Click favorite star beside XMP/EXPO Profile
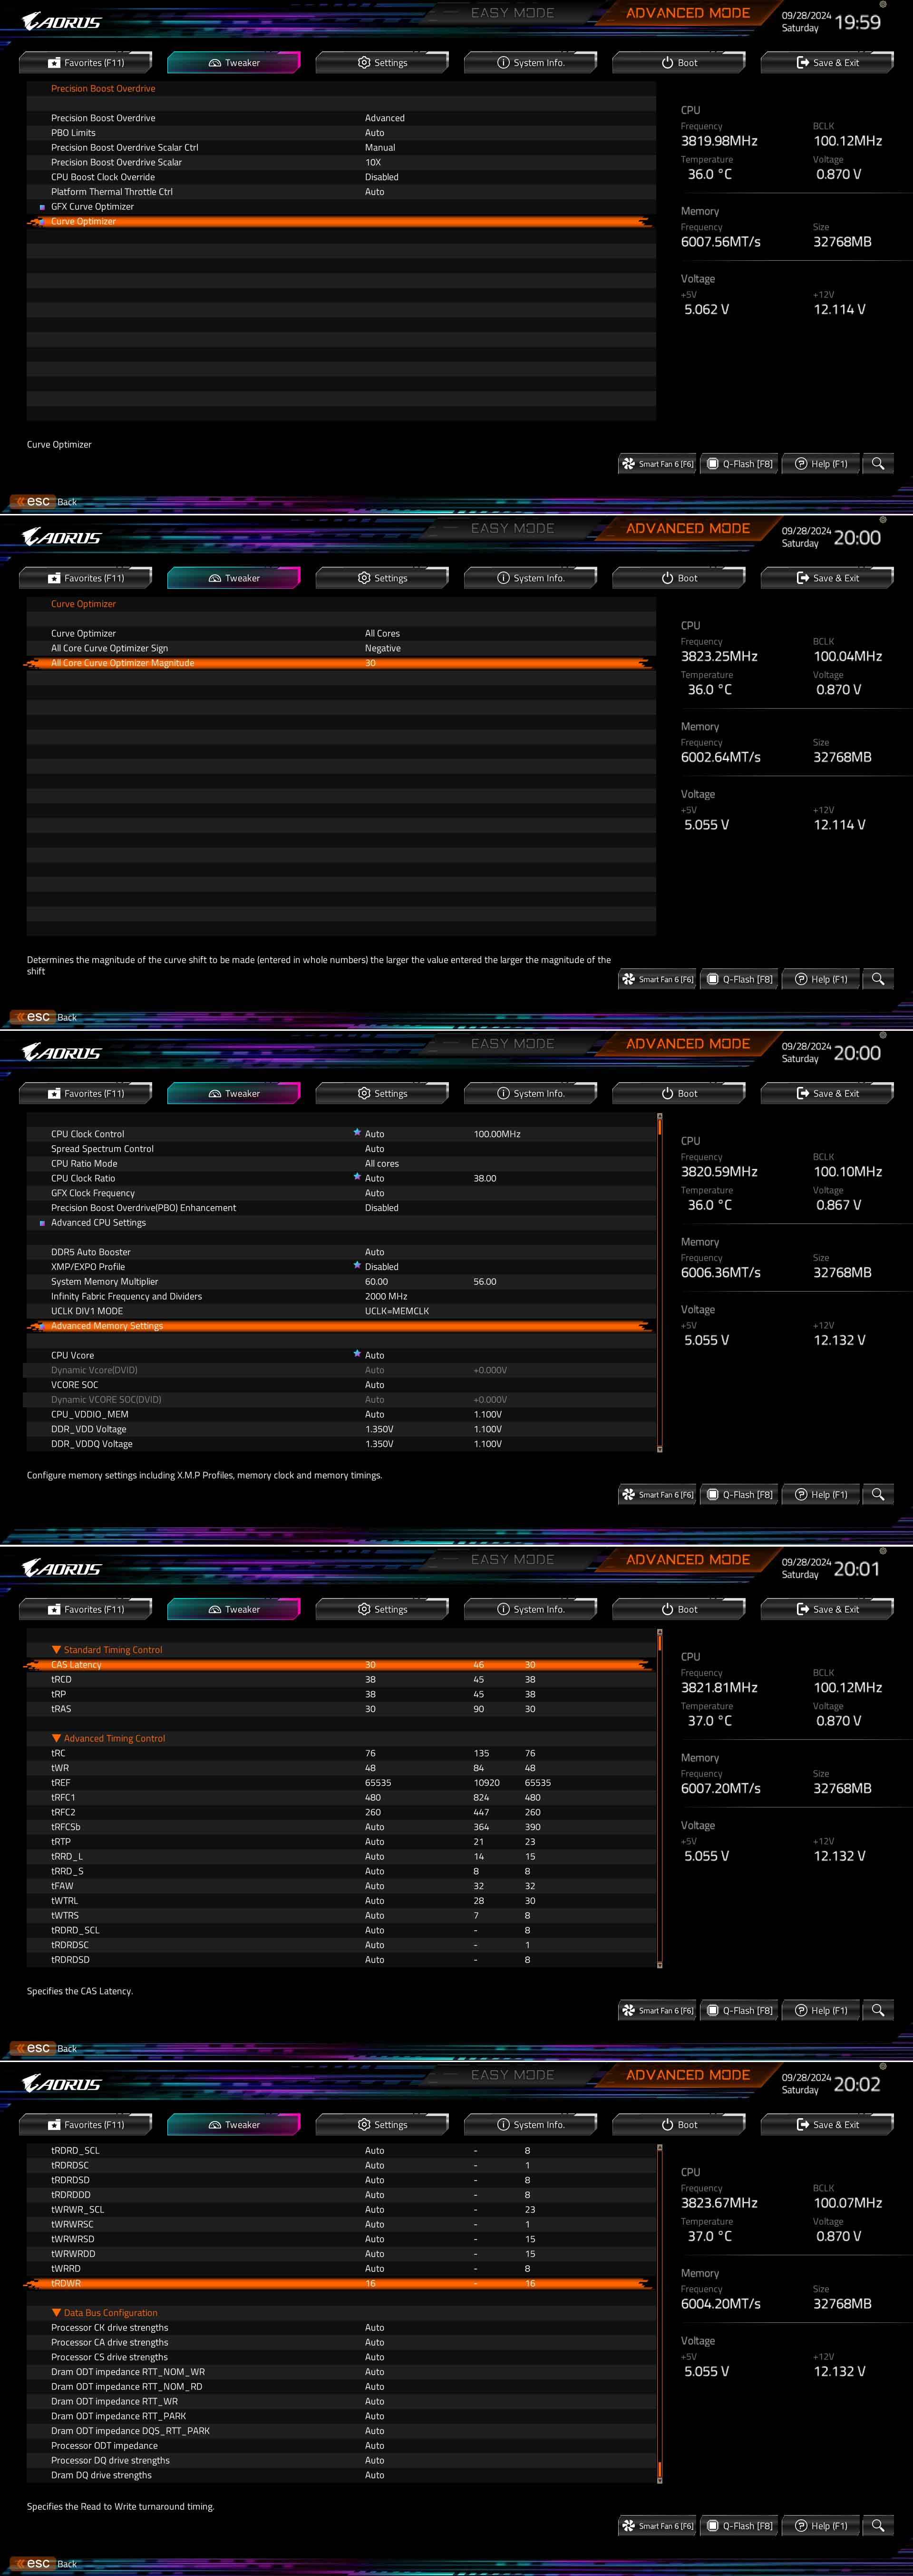The image size is (913, 2576). tap(357, 1265)
